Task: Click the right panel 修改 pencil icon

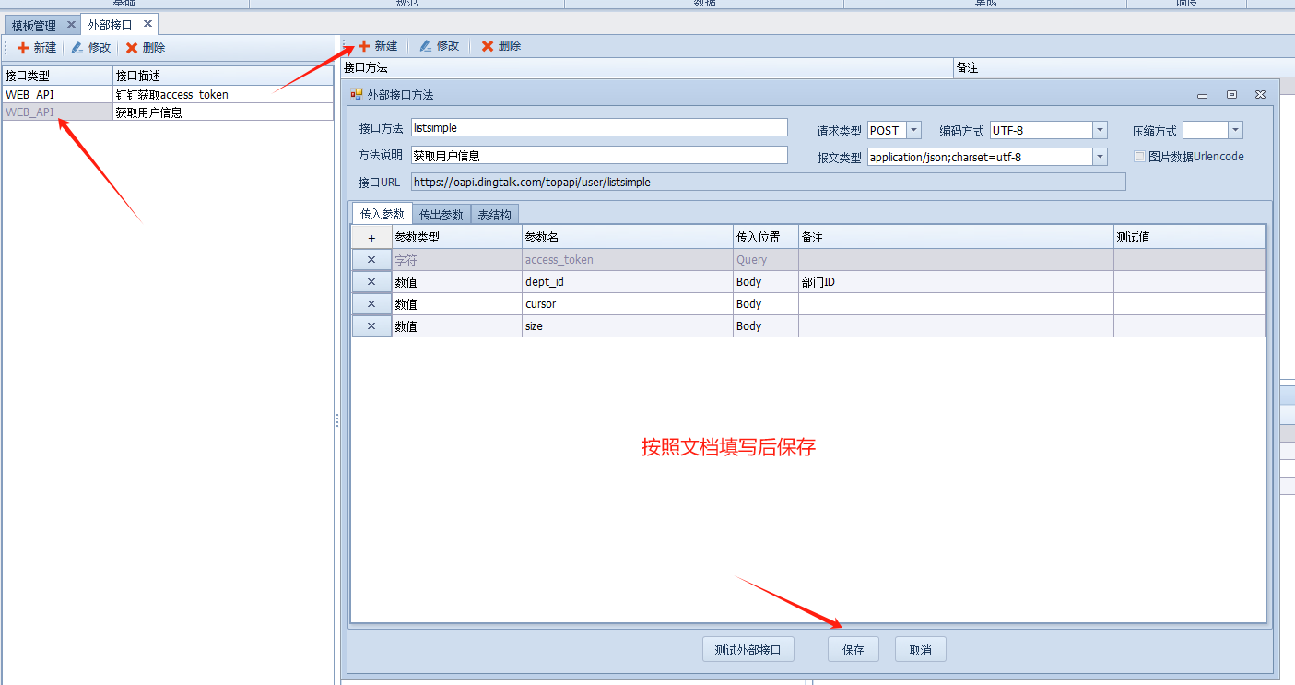Action: click(x=426, y=46)
